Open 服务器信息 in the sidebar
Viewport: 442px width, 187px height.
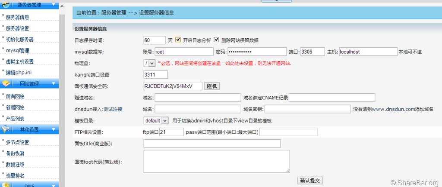18,18
